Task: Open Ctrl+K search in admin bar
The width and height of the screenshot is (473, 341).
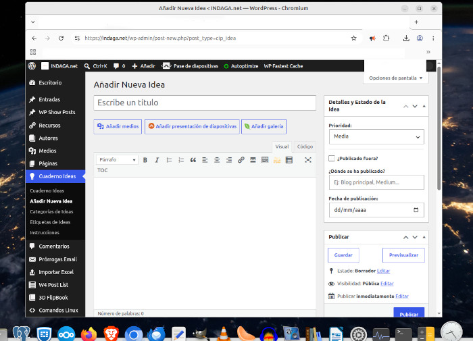Action: tap(96, 66)
